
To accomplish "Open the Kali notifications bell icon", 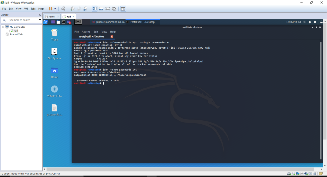I will tap(310, 22).
